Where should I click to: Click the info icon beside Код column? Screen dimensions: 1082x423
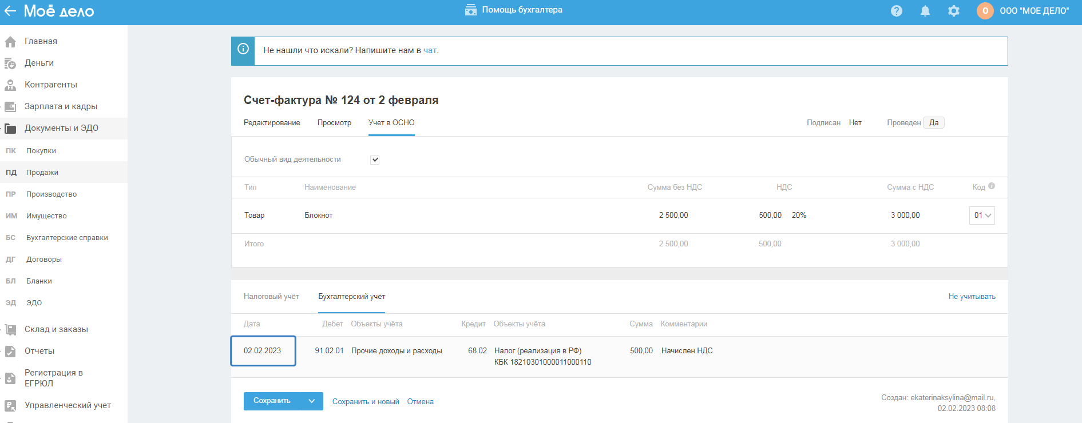992,186
